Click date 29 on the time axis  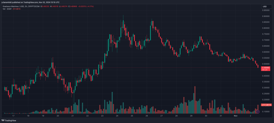pyautogui.click(x=191, y=116)
